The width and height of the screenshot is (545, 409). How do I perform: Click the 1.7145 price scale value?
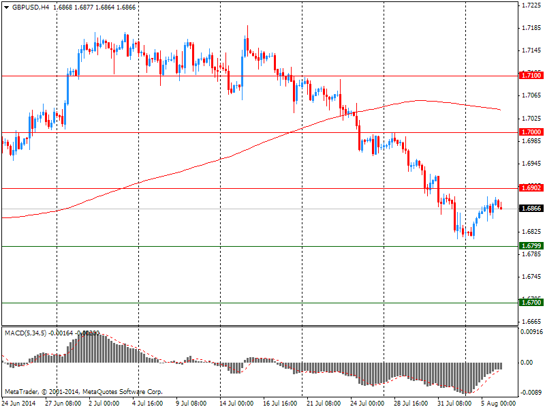[x=532, y=50]
